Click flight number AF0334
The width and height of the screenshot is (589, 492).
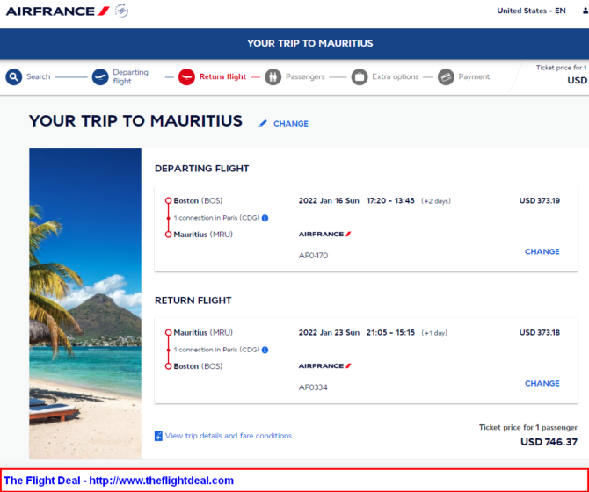[x=313, y=387]
